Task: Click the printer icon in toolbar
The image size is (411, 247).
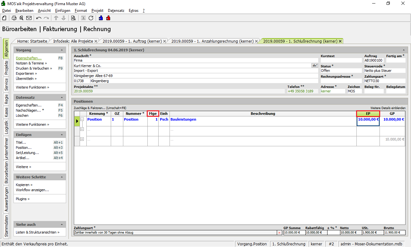Action: 14,18
